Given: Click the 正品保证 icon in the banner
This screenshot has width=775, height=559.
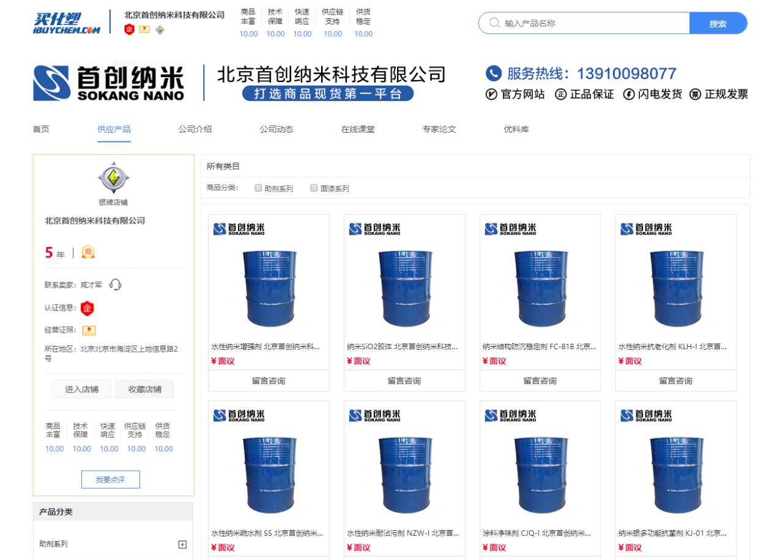Looking at the screenshot, I should click(561, 94).
